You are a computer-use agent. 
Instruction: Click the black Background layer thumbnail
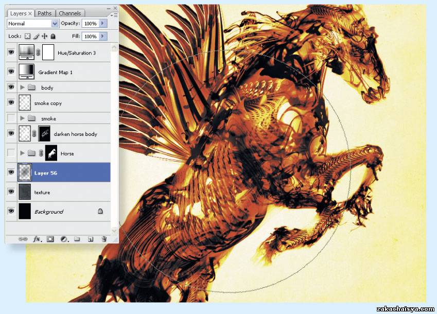point(25,211)
